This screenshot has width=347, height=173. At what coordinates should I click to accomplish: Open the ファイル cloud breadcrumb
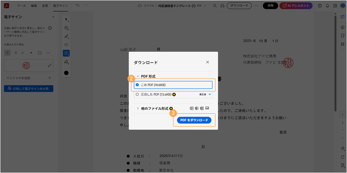(146, 6)
